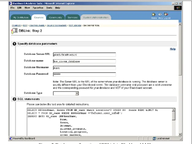Click the Database Server URL field
The image size is (192, 144).
click(x=84, y=55)
